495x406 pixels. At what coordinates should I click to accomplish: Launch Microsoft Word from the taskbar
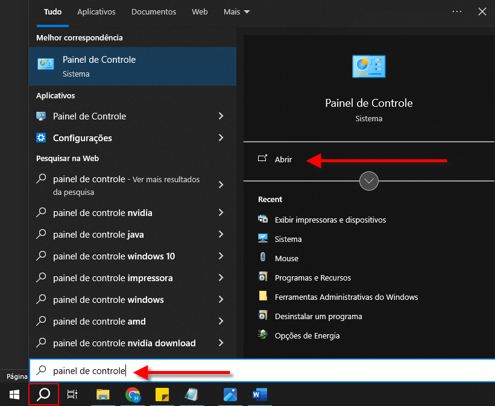click(x=259, y=395)
